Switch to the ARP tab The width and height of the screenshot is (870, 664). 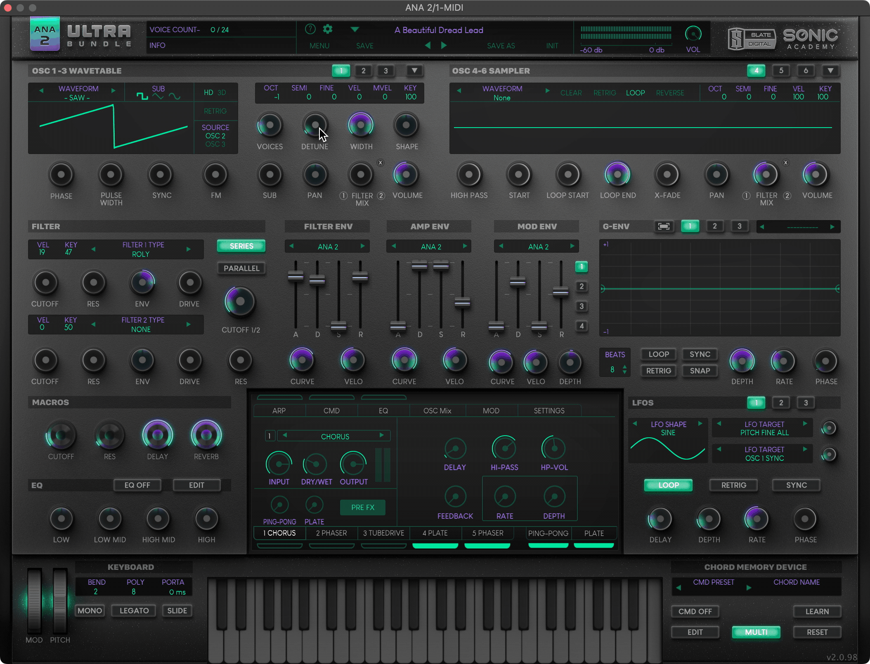[279, 410]
